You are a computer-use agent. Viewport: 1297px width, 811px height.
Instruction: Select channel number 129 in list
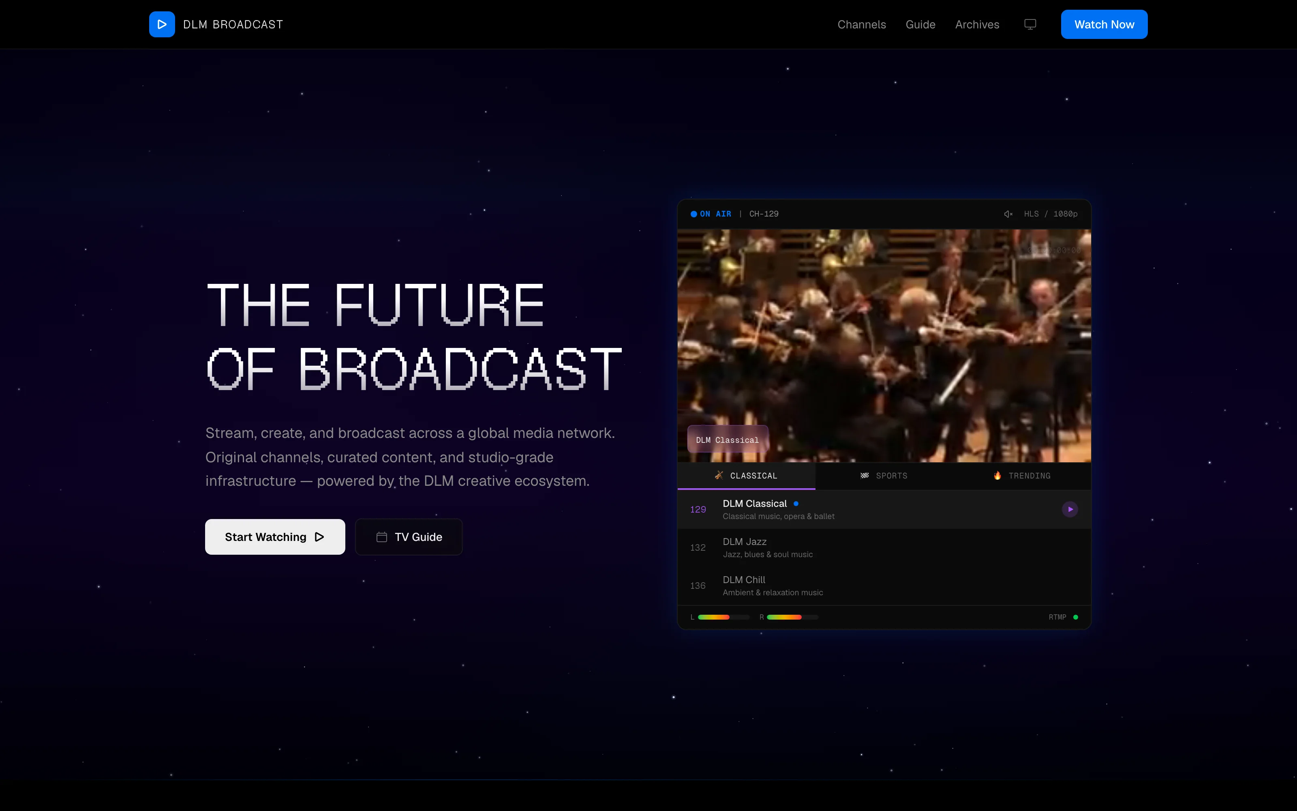698,510
